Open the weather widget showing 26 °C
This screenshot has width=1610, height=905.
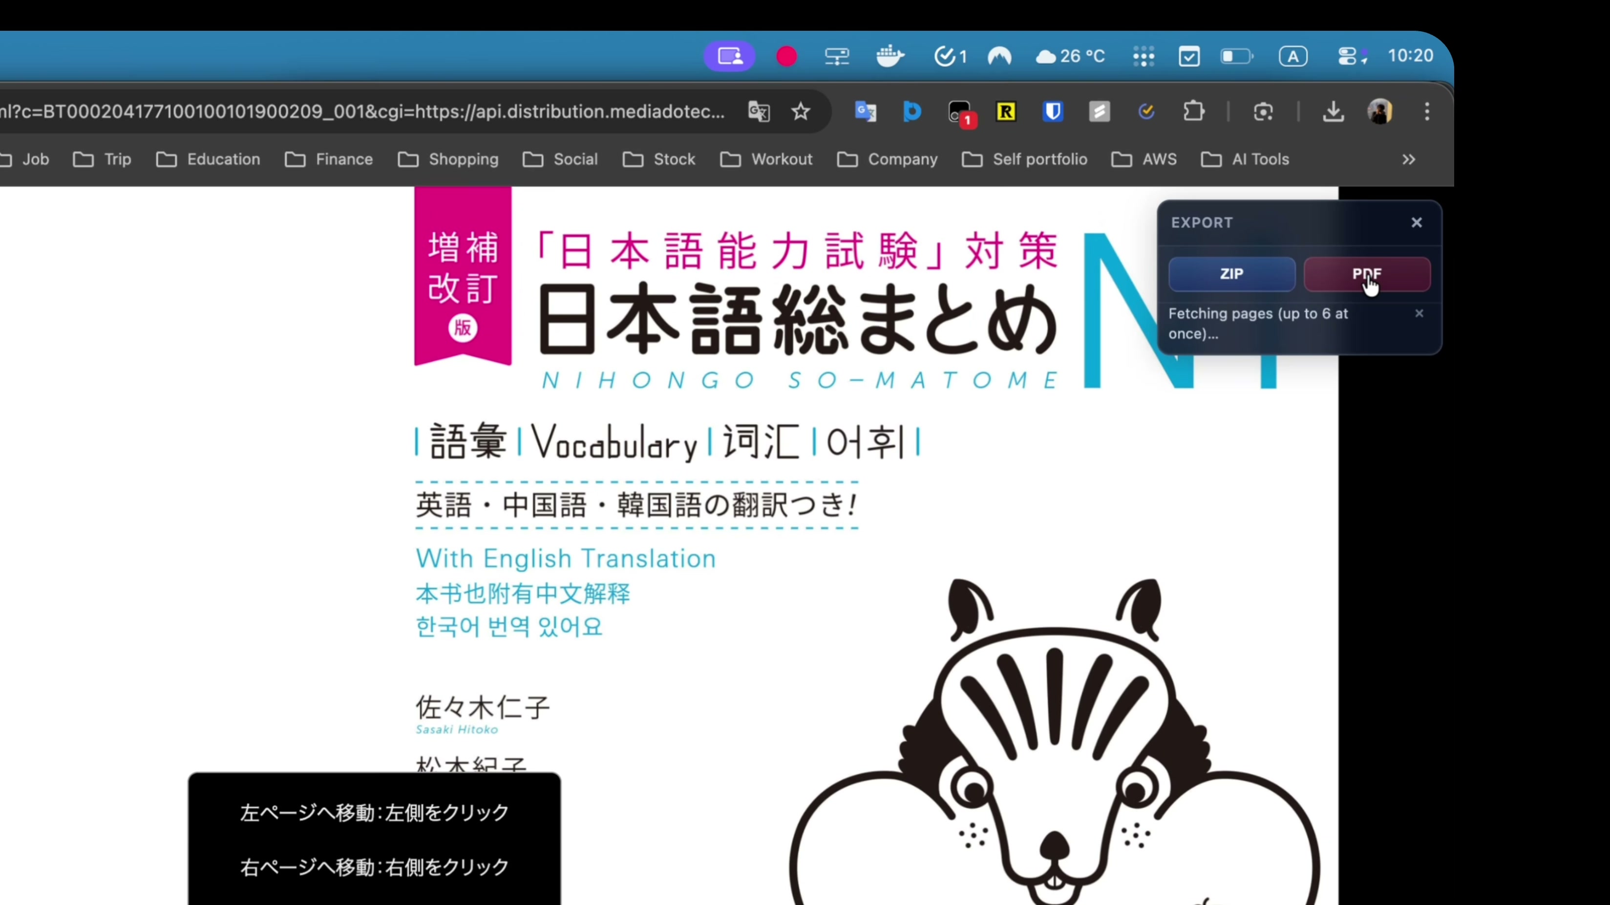[1070, 56]
